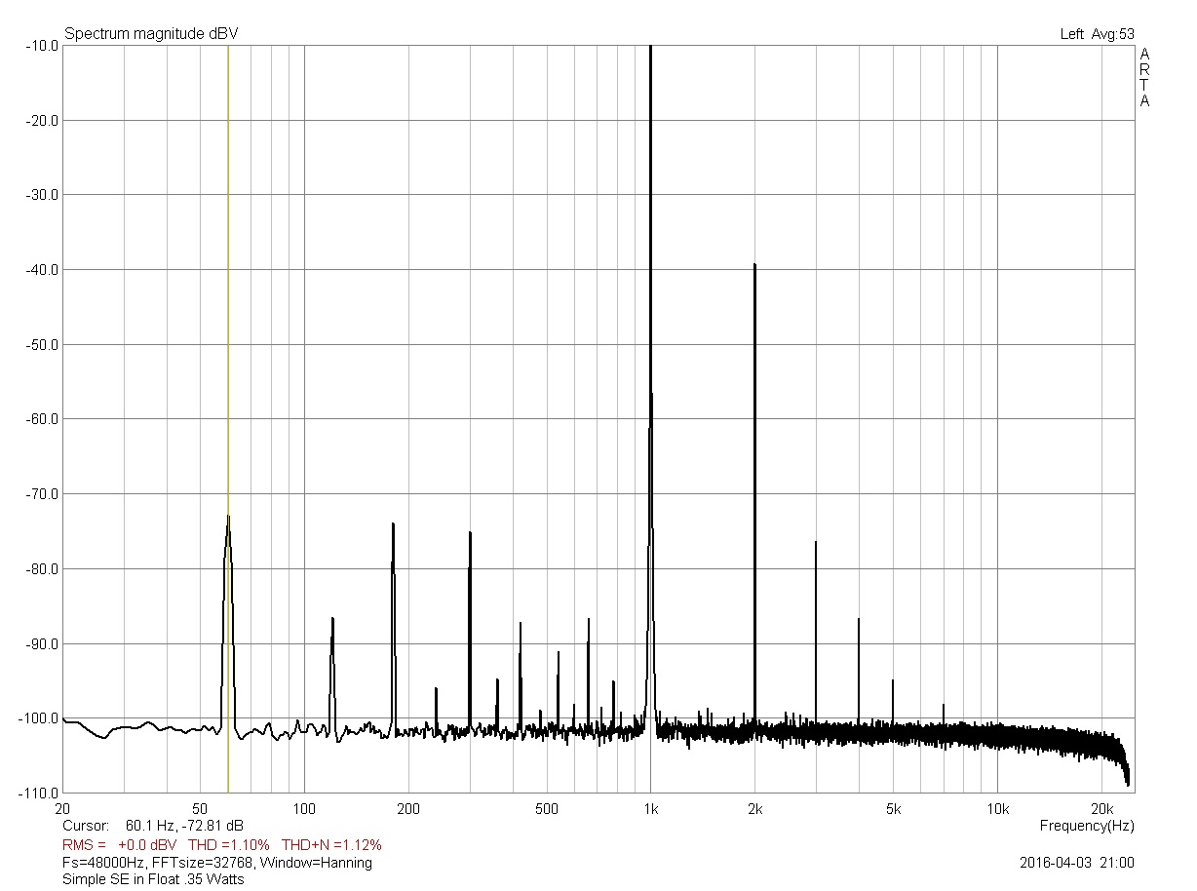Click the 5k frequency axis label
This screenshot has width=1197, height=891.
pos(893,809)
